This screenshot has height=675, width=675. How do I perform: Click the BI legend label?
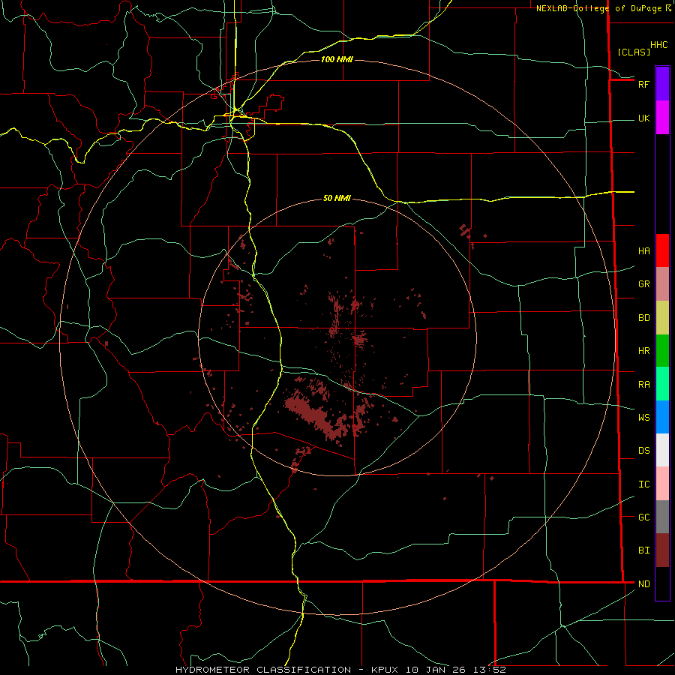tap(643, 550)
